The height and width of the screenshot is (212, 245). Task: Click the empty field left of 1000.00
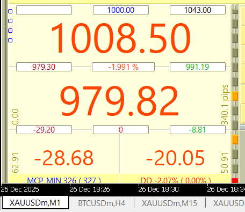pos(44,10)
